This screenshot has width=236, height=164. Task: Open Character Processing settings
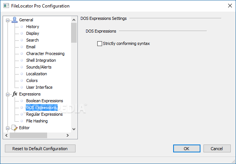45,54
